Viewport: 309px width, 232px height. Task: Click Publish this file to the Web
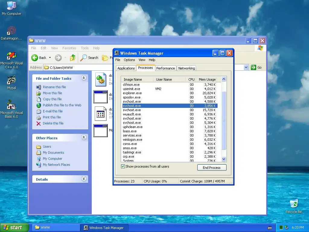pyautogui.click(x=62, y=105)
